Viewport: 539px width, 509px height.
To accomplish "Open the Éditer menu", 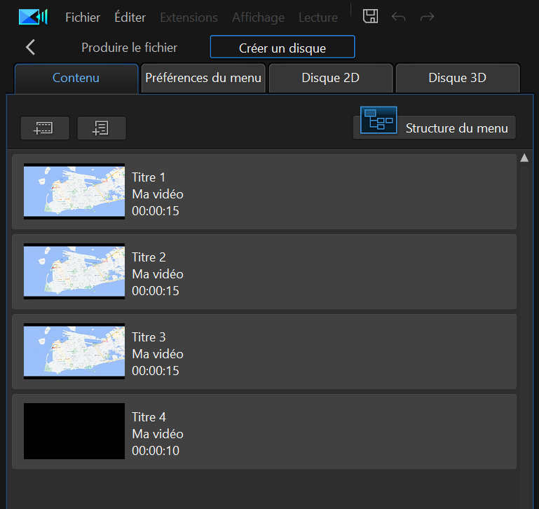I will click(x=130, y=18).
